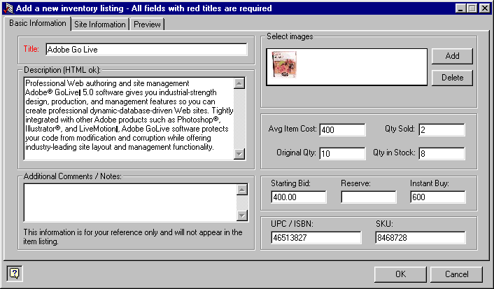Click the Cancel button
The height and width of the screenshot is (289, 494).
tap(456, 274)
